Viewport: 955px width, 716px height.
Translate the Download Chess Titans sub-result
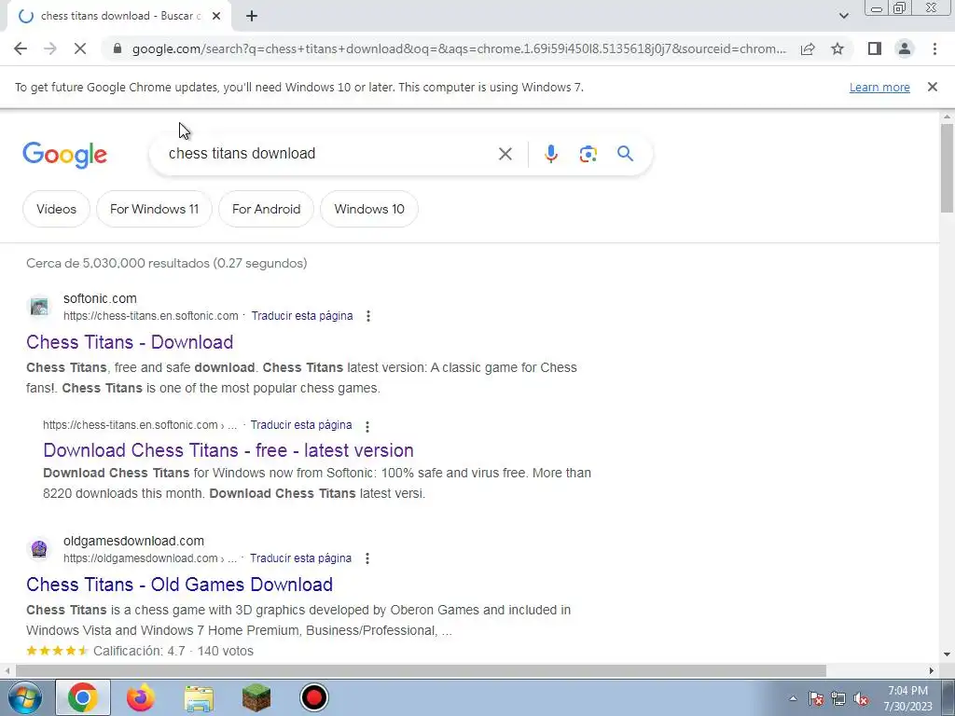pyautogui.click(x=301, y=425)
